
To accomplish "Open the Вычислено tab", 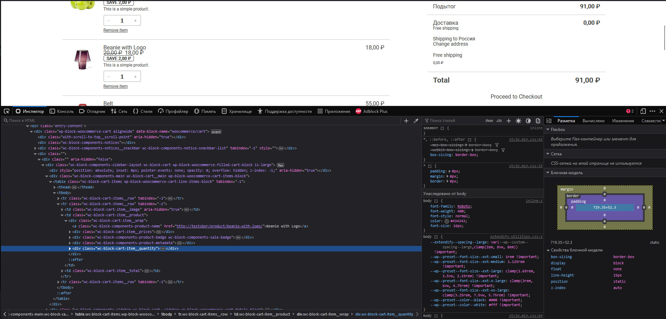I will 593,121.
